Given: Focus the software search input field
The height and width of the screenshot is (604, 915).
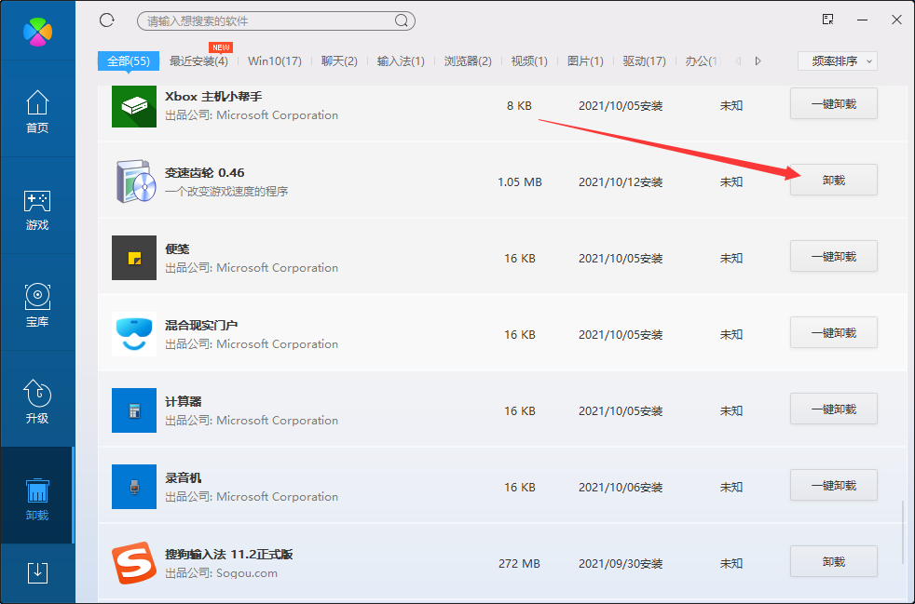Looking at the screenshot, I should [276, 21].
